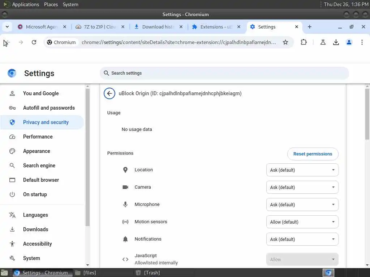Click the main page vertical scrollbar
Viewport: 370px width, 277px height.
click(x=367, y=114)
